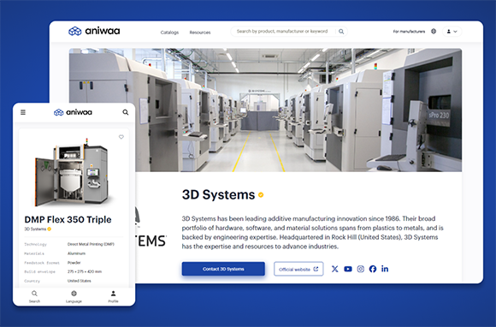The height and width of the screenshot is (327, 496).
Task: Click the Powder feedstock value
Action: tap(74, 263)
